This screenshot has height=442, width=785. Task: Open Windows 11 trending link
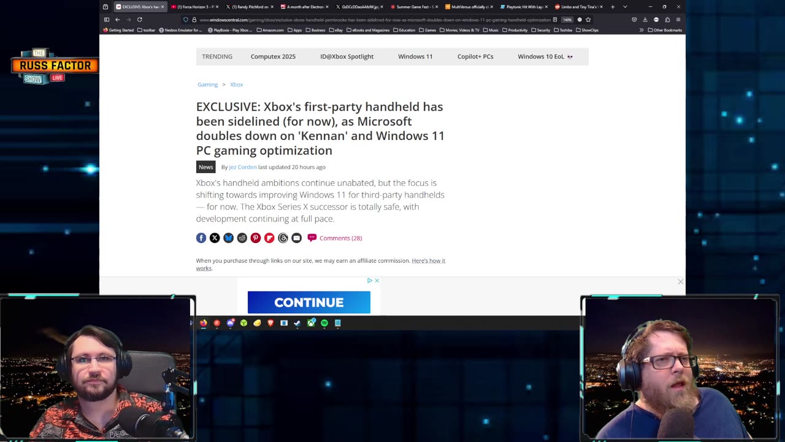pyautogui.click(x=415, y=56)
